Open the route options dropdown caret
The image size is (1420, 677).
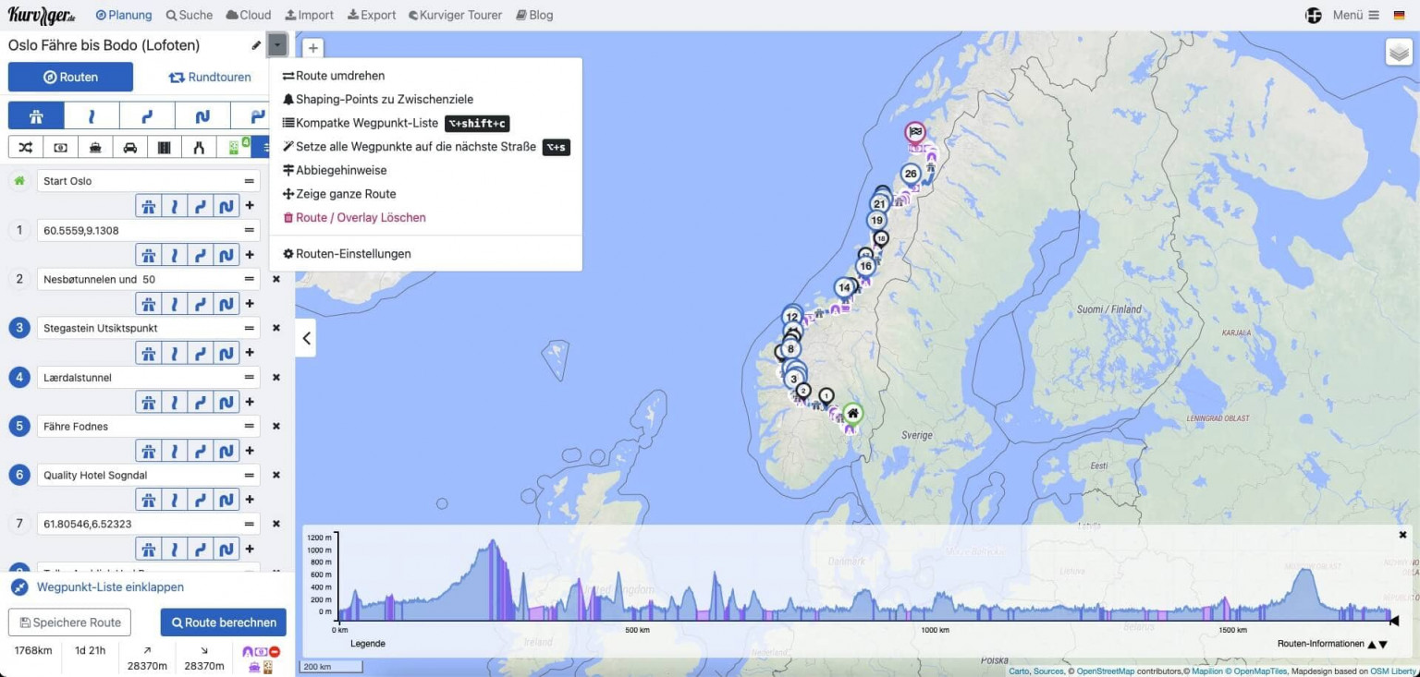(x=277, y=45)
